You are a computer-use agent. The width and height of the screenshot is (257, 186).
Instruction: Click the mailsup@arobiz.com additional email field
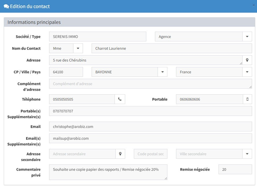click(151, 138)
